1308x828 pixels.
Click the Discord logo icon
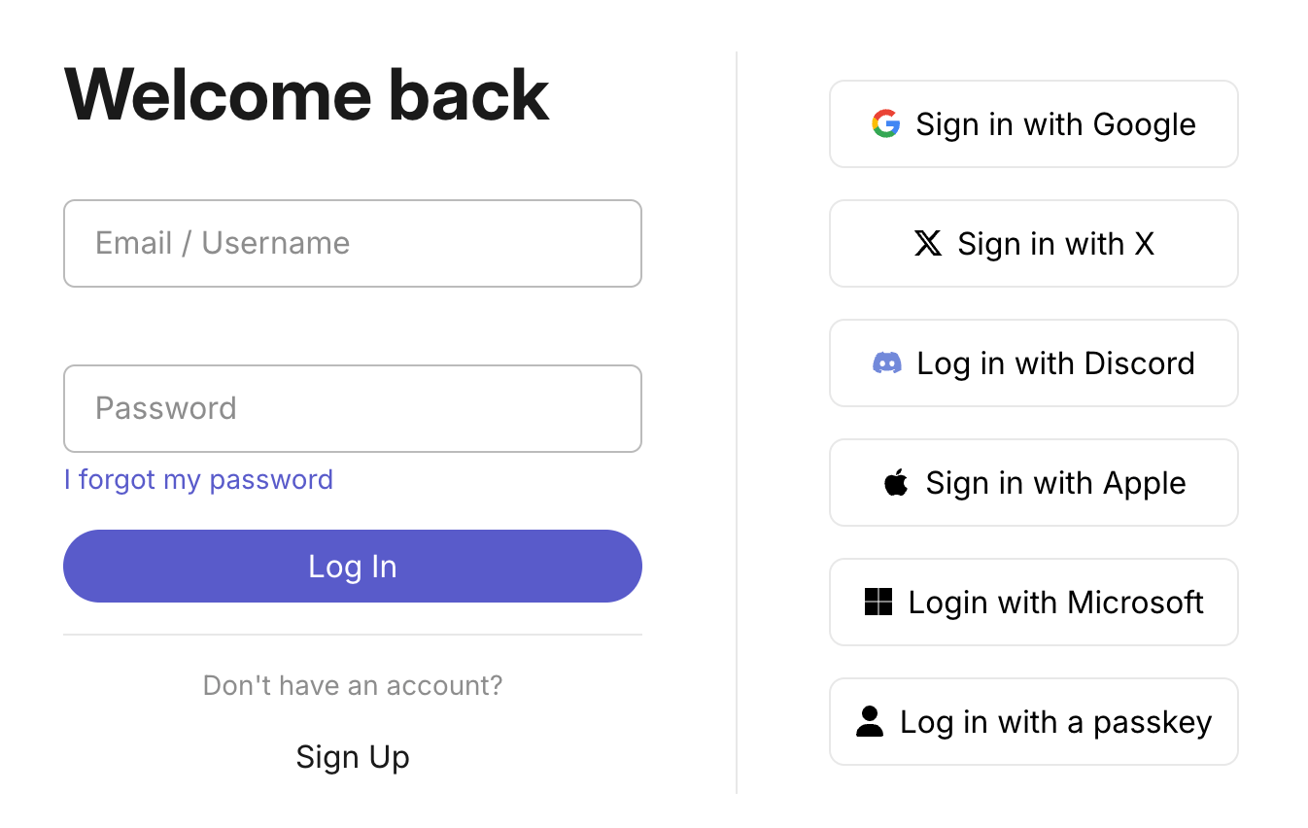click(887, 363)
